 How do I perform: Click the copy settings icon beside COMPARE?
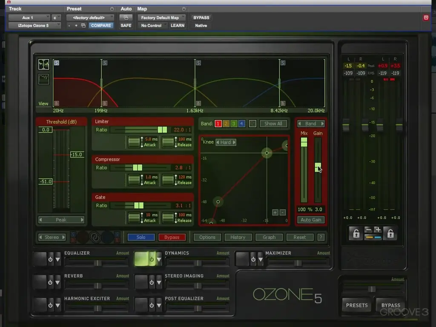pyautogui.click(x=83, y=25)
